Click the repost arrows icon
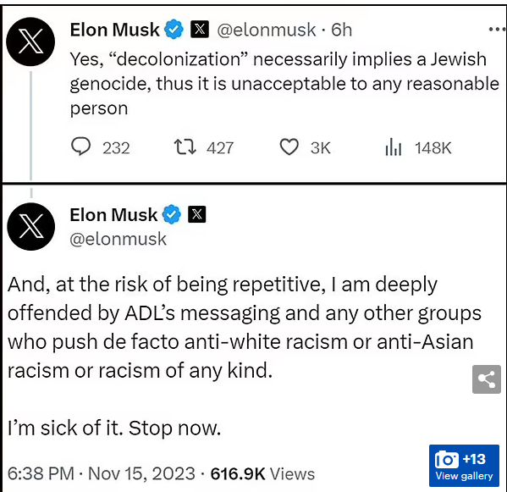The width and height of the screenshot is (507, 492). 185,147
